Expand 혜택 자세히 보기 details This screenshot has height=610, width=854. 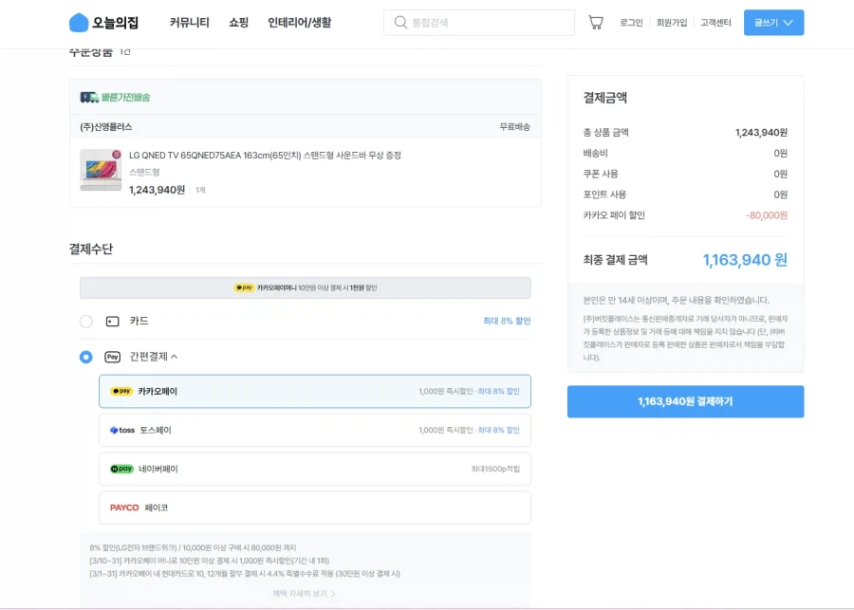click(304, 593)
